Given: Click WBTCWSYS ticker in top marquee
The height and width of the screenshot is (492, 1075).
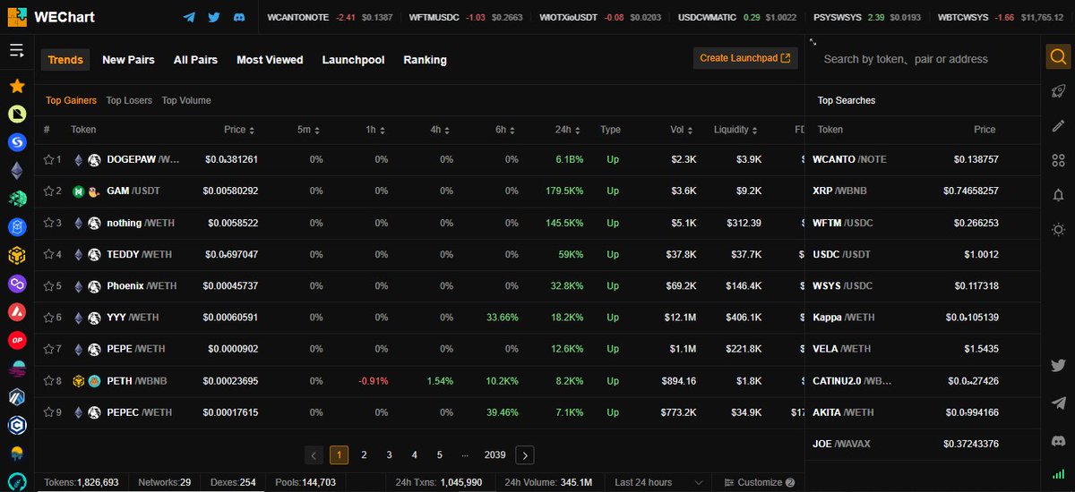Looking at the screenshot, I should point(999,17).
